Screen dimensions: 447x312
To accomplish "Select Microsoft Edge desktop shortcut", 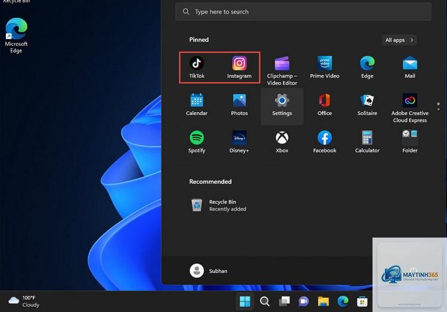I will tap(16, 36).
